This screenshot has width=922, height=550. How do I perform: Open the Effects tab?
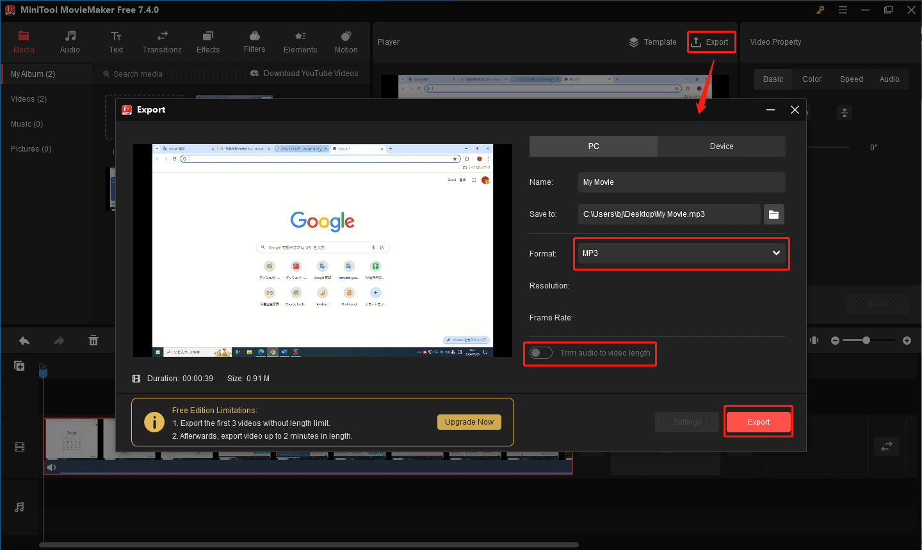coord(208,42)
